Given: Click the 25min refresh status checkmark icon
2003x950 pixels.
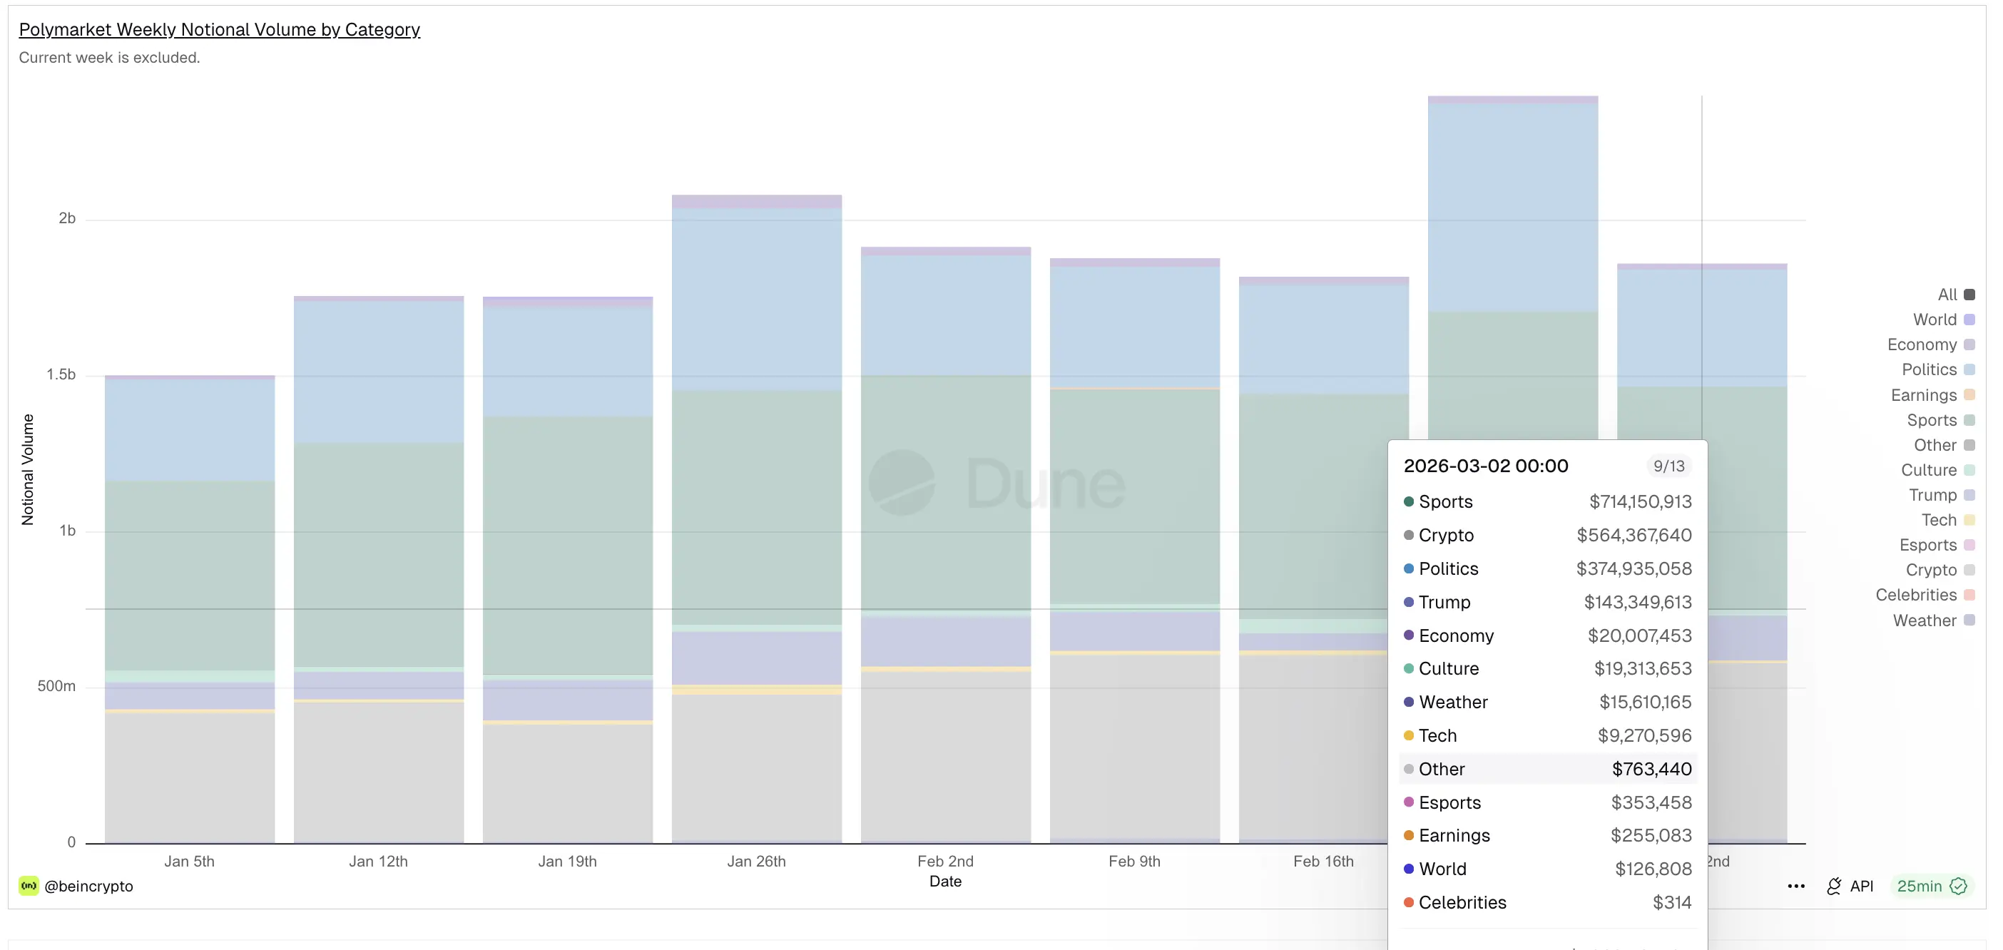Looking at the screenshot, I should (x=1959, y=887).
